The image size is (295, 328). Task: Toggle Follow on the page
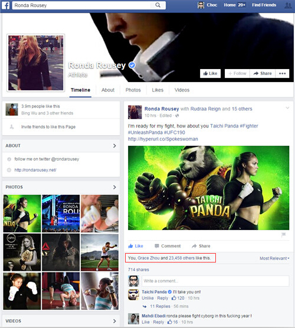coord(237,73)
